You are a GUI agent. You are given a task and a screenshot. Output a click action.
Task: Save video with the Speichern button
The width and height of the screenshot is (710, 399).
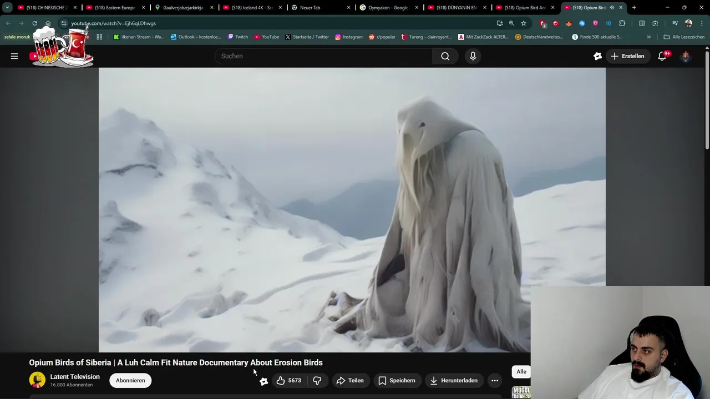point(397,381)
